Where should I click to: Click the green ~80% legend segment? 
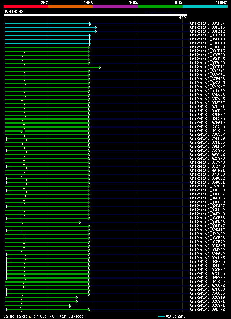coord(160,6)
